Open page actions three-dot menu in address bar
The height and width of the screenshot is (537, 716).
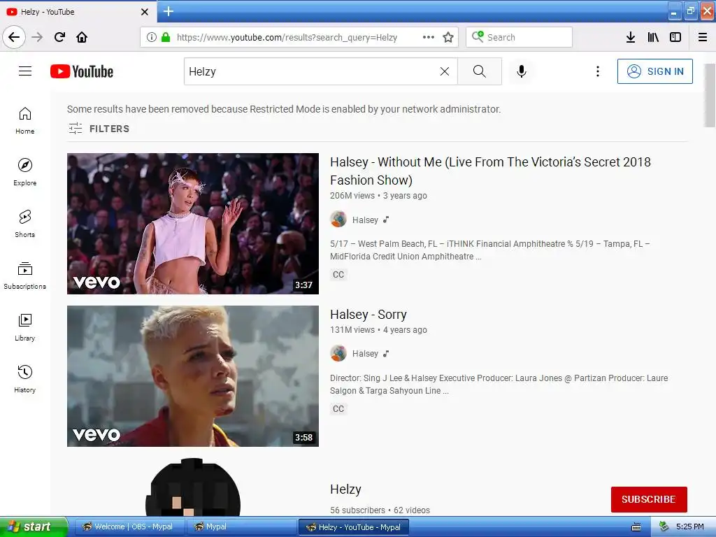point(429,37)
